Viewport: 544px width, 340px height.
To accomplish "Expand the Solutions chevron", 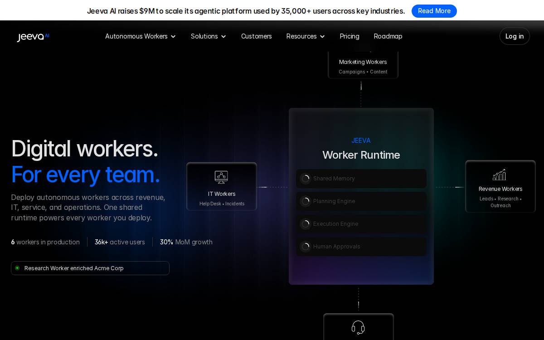I will tap(223, 36).
